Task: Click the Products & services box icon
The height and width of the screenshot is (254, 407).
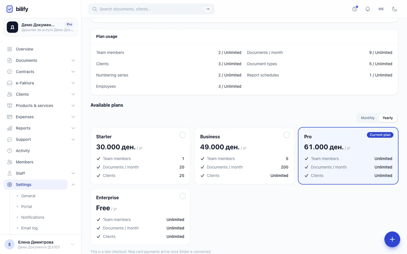Action: (x=10, y=106)
